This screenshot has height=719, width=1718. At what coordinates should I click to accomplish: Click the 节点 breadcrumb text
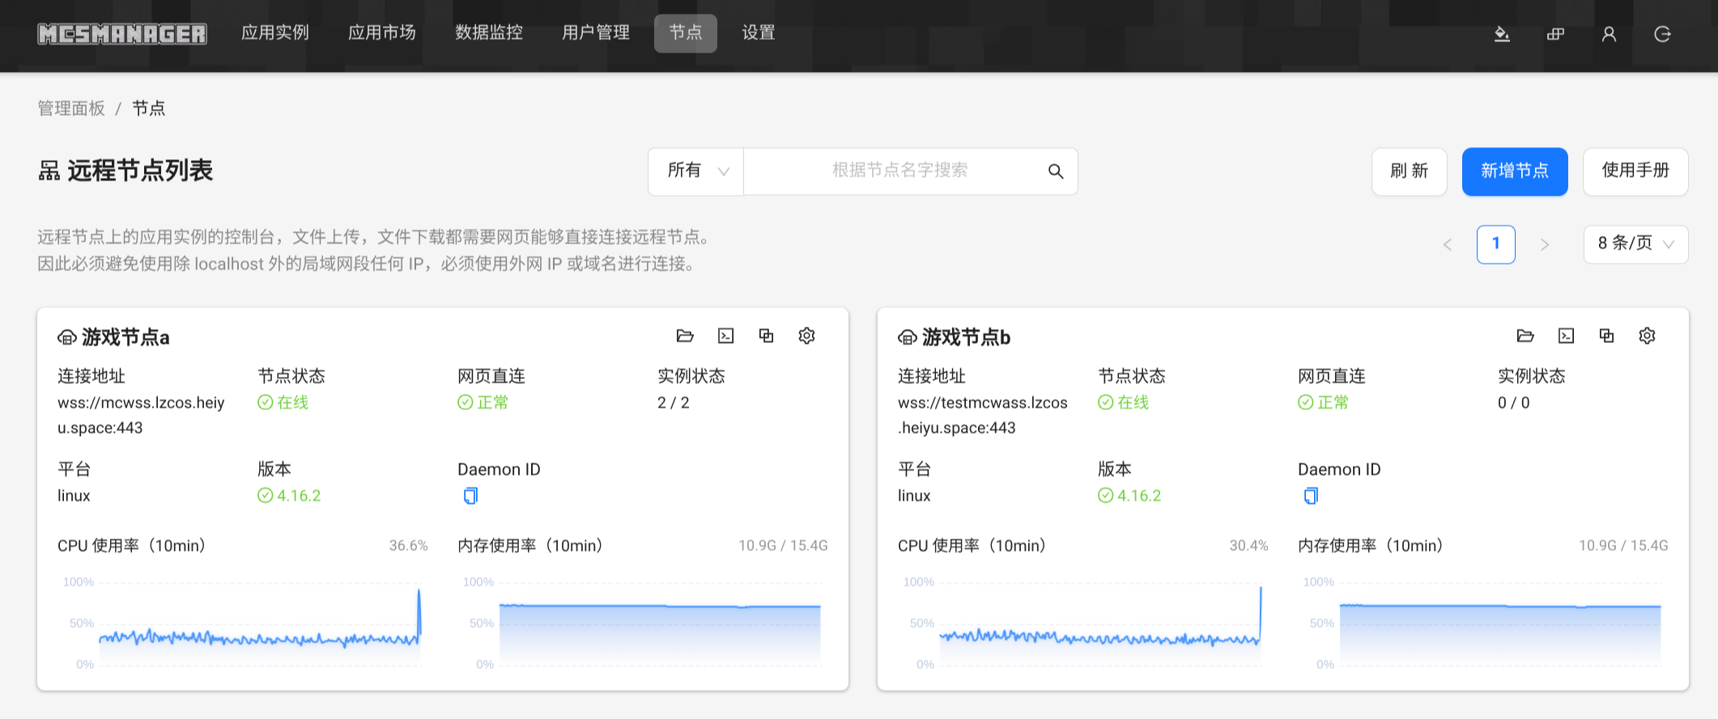[x=149, y=108]
